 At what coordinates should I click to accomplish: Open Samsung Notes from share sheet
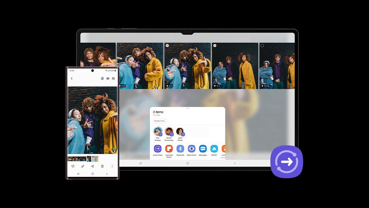tap(169, 149)
